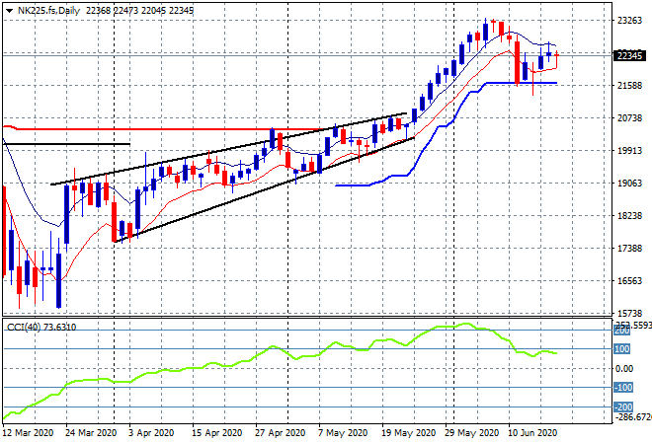Click the 20738 price axis label
This screenshot has width=652, height=444.
(x=629, y=118)
